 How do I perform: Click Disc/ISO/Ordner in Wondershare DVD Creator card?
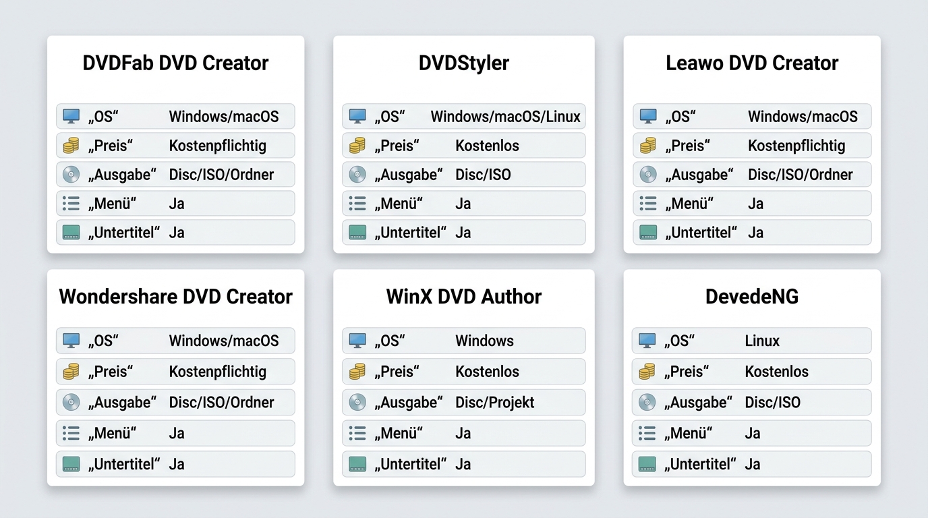tap(221, 403)
